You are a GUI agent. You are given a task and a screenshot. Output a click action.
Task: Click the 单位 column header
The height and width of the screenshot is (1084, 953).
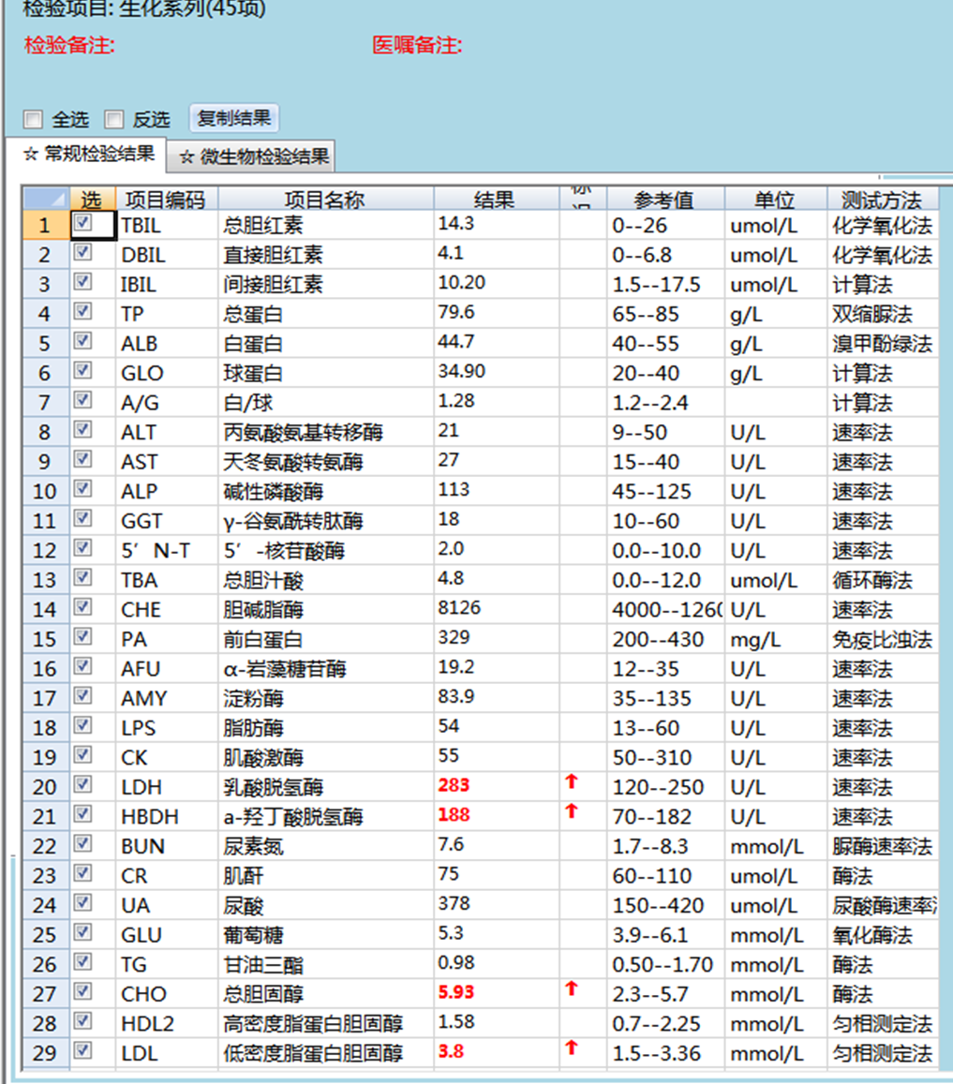click(x=775, y=200)
